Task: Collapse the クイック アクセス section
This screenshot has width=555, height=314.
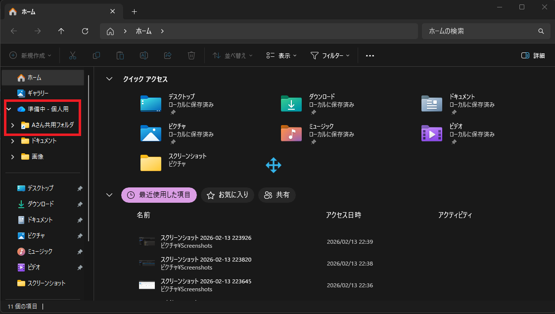Action: 109,79
